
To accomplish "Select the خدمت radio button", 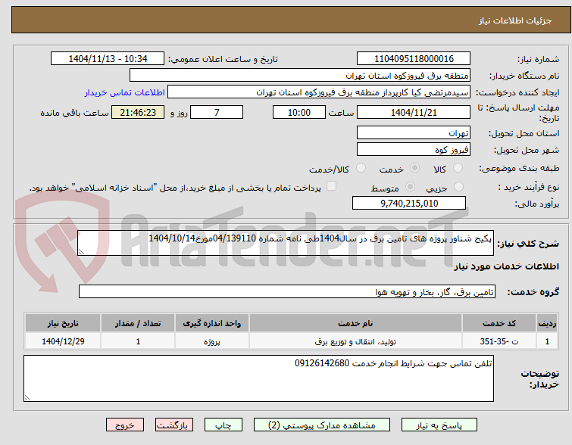I will tap(414, 168).
